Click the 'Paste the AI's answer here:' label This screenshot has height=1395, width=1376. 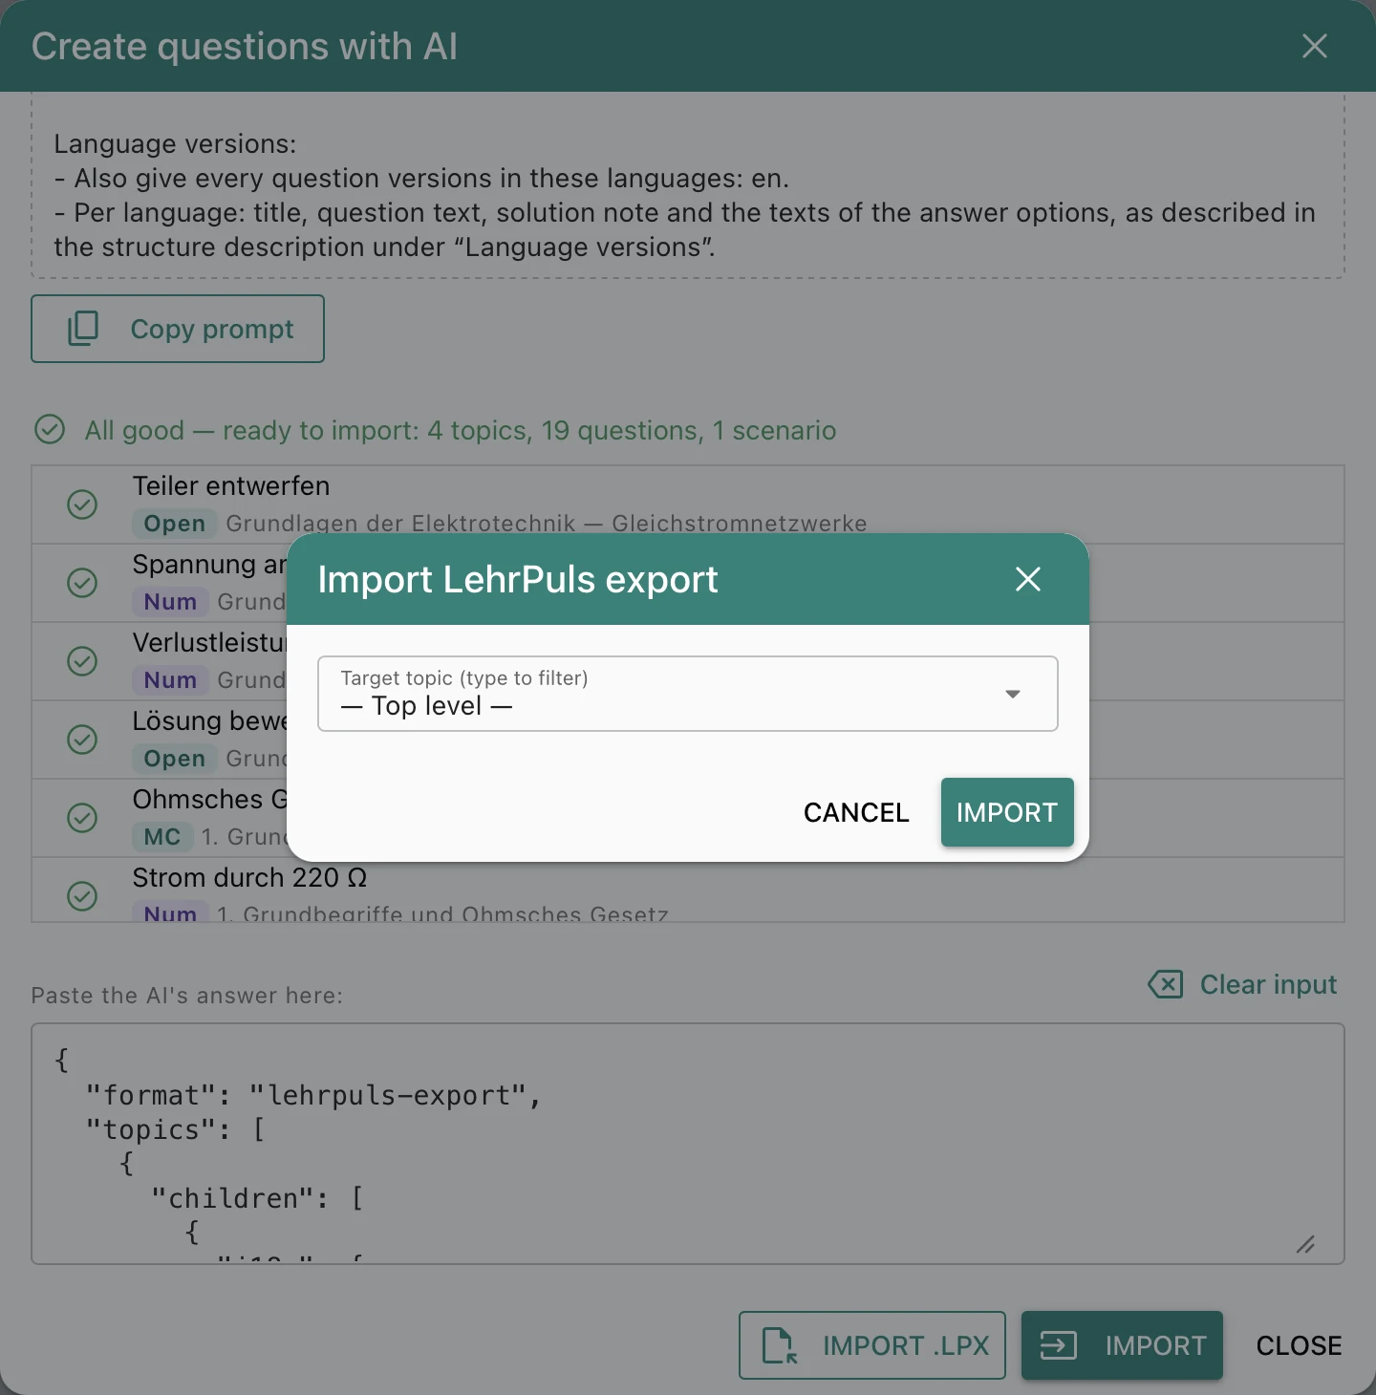click(x=187, y=996)
